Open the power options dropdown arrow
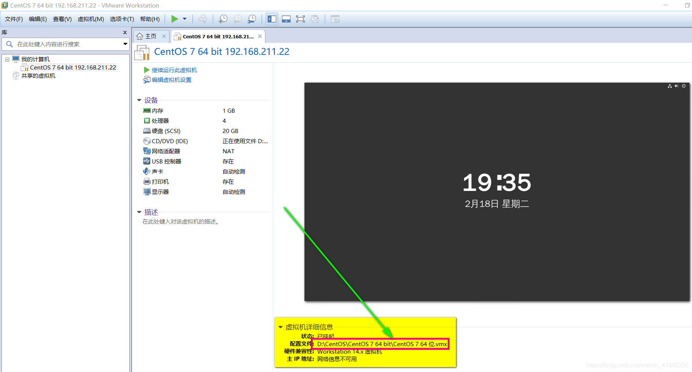692x372 pixels. click(x=185, y=19)
